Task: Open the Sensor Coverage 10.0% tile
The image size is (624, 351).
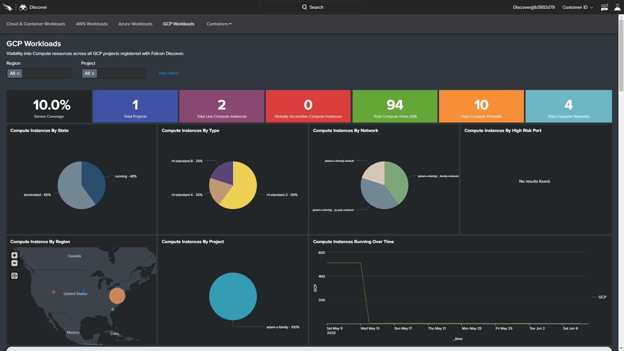Action: click(x=49, y=106)
